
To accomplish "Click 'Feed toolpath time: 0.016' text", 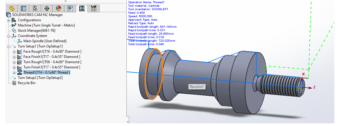I will (146, 37).
